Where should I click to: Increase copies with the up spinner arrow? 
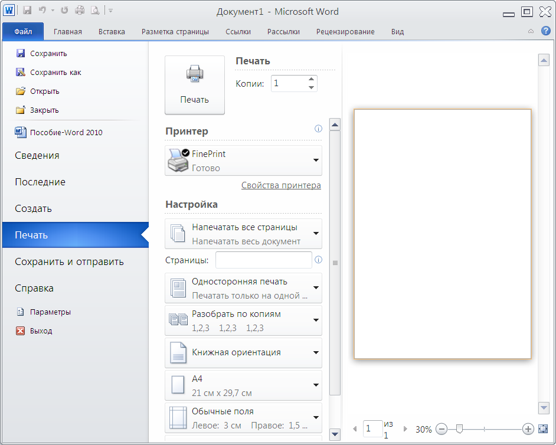[x=311, y=79]
